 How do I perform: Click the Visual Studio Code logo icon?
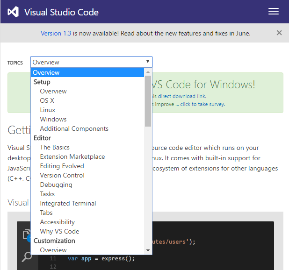click(x=13, y=12)
